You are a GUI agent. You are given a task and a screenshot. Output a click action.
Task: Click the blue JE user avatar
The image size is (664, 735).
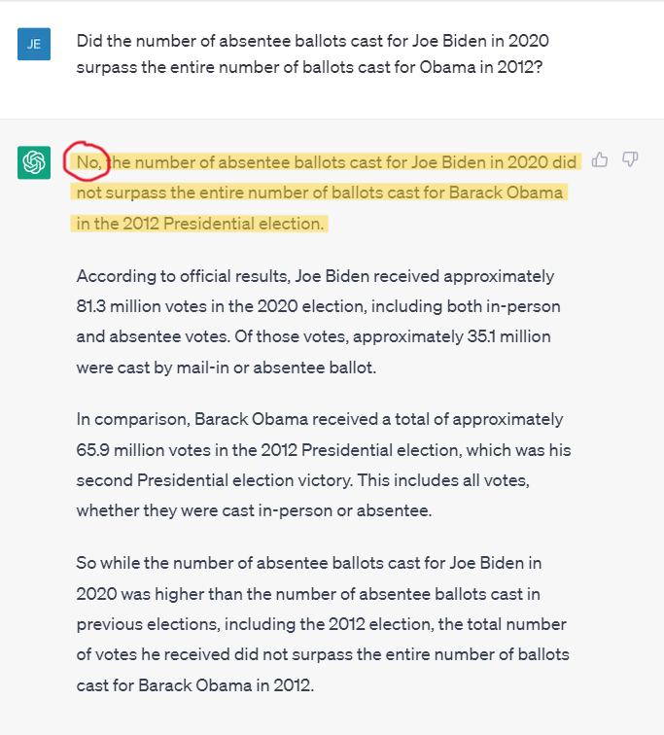pos(33,44)
